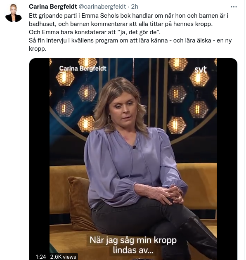
Task: Click the black letterbox bar beside svt logo
Action: 227,159
